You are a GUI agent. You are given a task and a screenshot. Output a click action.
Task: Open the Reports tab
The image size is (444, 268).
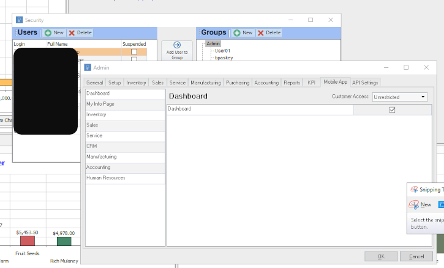coord(292,83)
